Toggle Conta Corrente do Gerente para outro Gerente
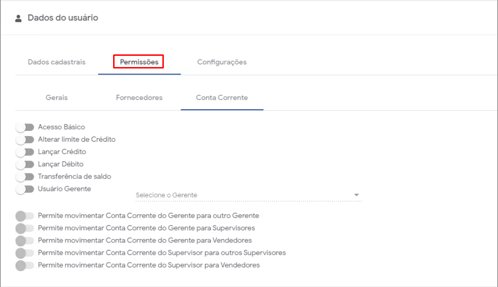This screenshot has height=287, width=498. [25, 216]
